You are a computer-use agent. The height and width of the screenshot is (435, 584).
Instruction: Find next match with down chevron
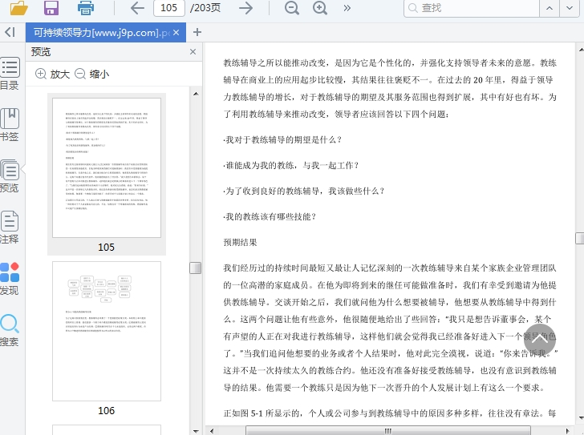pyautogui.click(x=570, y=8)
